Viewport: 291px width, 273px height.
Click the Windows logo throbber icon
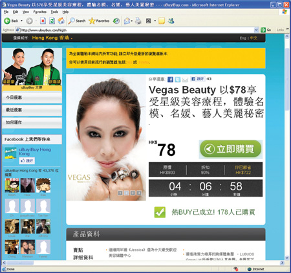tap(285, 12)
